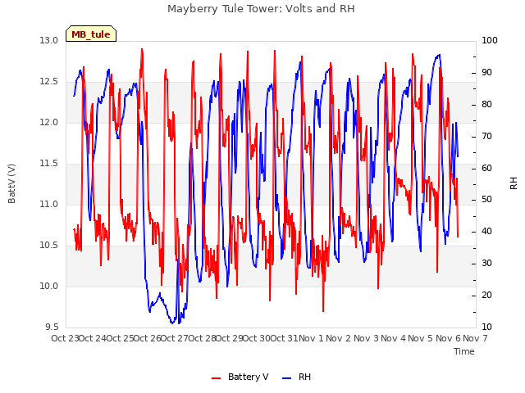Click the Nov 7 date tick label
Image resolution: width=525 pixels, height=393 pixels.
(x=476, y=338)
